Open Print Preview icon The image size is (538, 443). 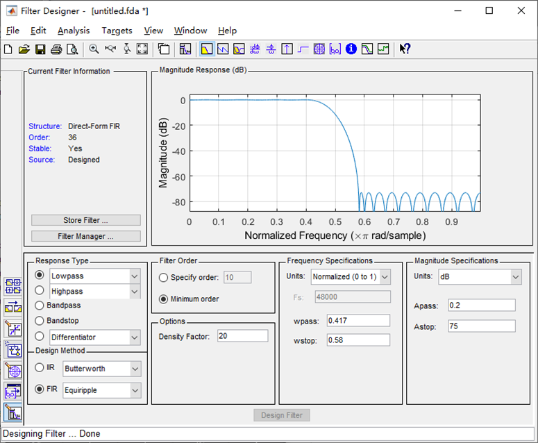pyautogui.click(x=72, y=49)
